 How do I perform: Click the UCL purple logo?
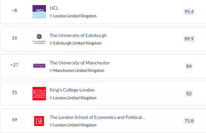pos(39,12)
